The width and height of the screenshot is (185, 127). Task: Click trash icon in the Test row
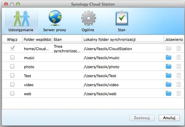coord(179,75)
